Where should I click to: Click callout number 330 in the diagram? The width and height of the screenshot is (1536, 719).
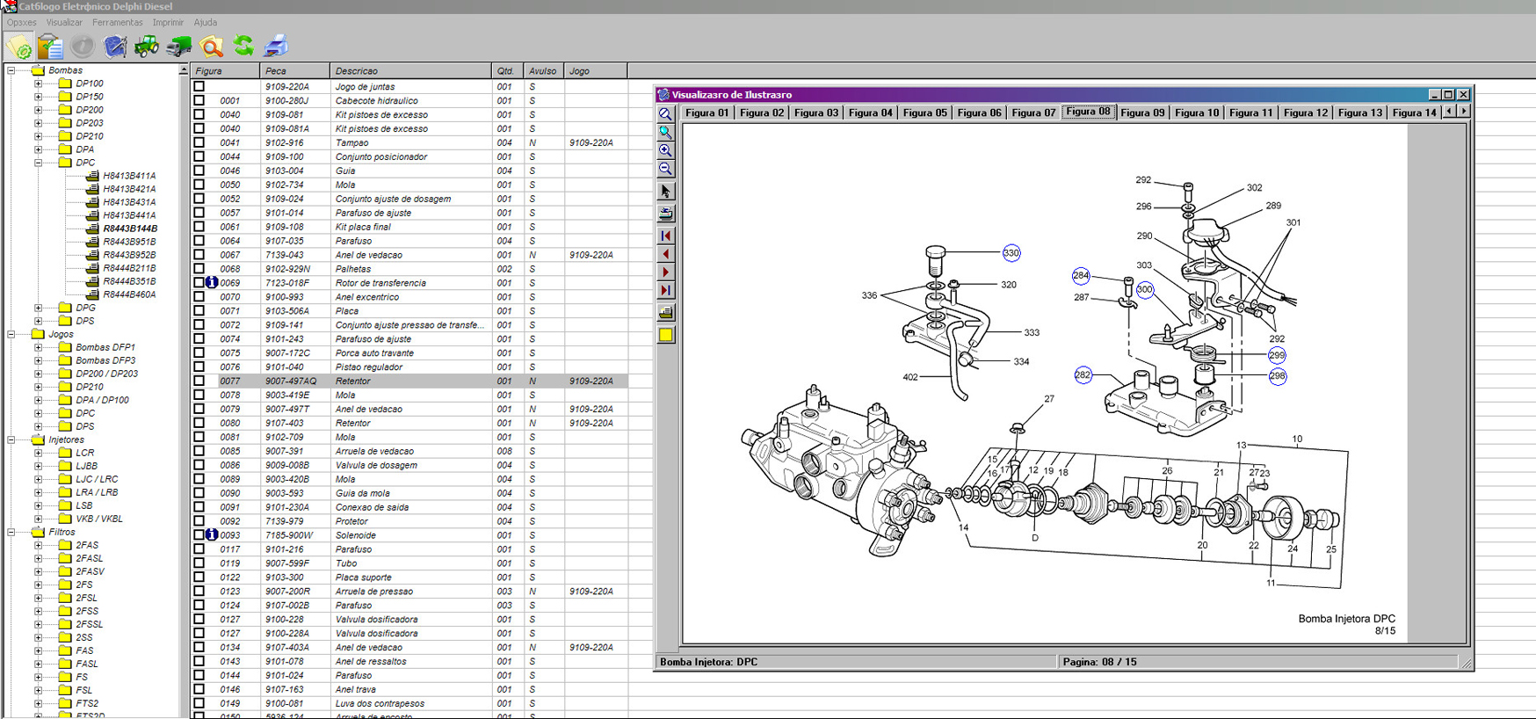click(x=1011, y=253)
